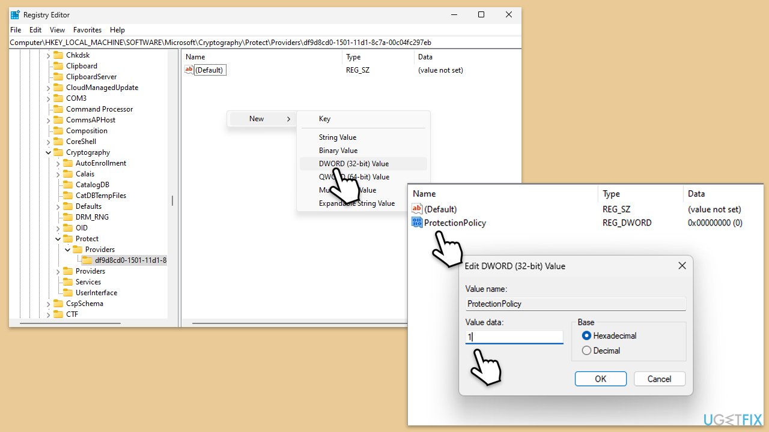Click the Calais folder icon

(68, 174)
